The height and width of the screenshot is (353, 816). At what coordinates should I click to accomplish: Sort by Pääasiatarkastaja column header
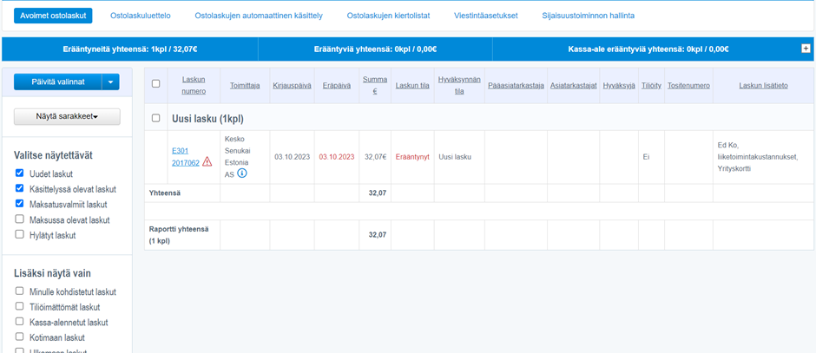coord(516,85)
